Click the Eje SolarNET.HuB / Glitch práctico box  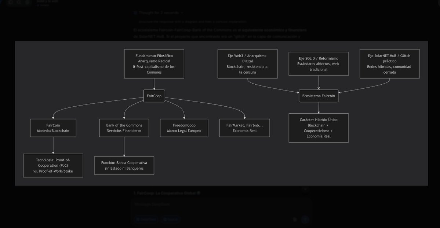coord(389,64)
